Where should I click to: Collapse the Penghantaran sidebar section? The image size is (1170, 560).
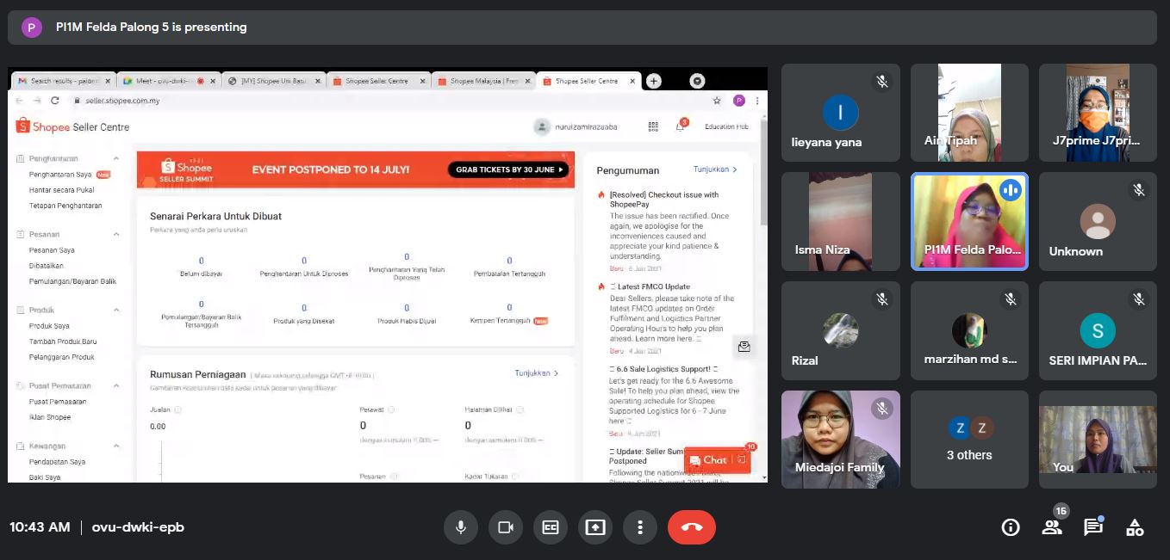[116, 159]
